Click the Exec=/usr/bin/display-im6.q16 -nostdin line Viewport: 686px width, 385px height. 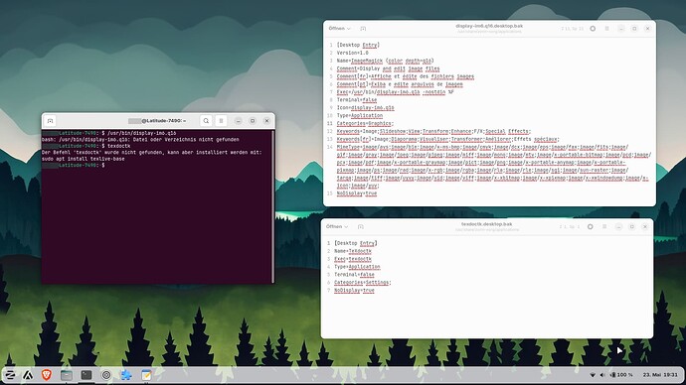(395, 92)
